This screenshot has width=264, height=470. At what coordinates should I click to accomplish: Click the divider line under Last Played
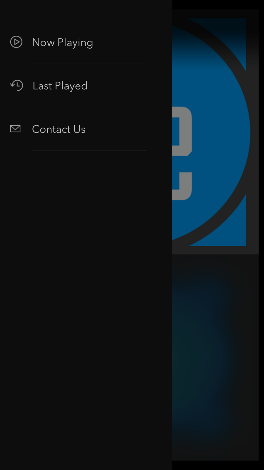tap(89, 107)
